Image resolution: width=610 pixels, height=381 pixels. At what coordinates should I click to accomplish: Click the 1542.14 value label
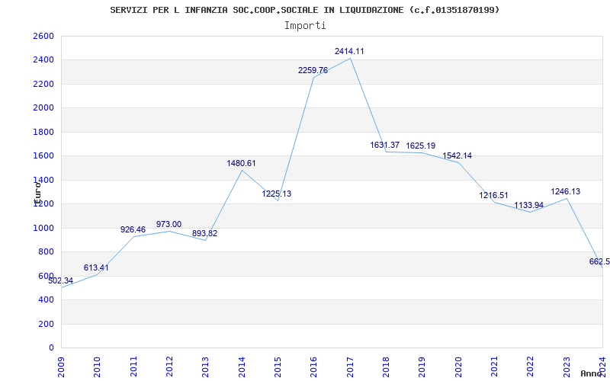(457, 155)
